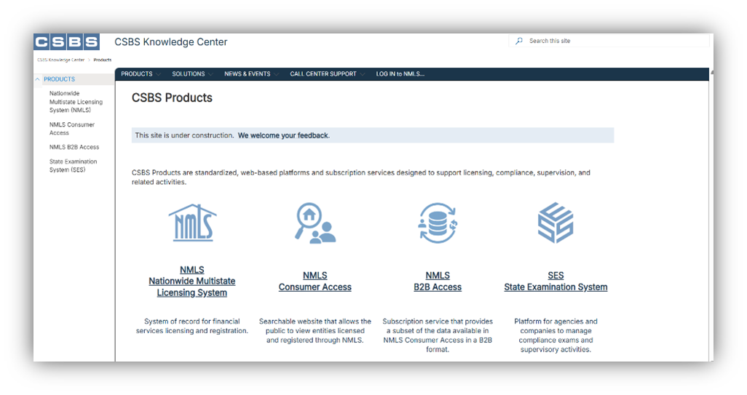Viewport: 747px width, 395px height.
Task: Open the NEWS & EVENTS dropdown
Action: point(251,74)
